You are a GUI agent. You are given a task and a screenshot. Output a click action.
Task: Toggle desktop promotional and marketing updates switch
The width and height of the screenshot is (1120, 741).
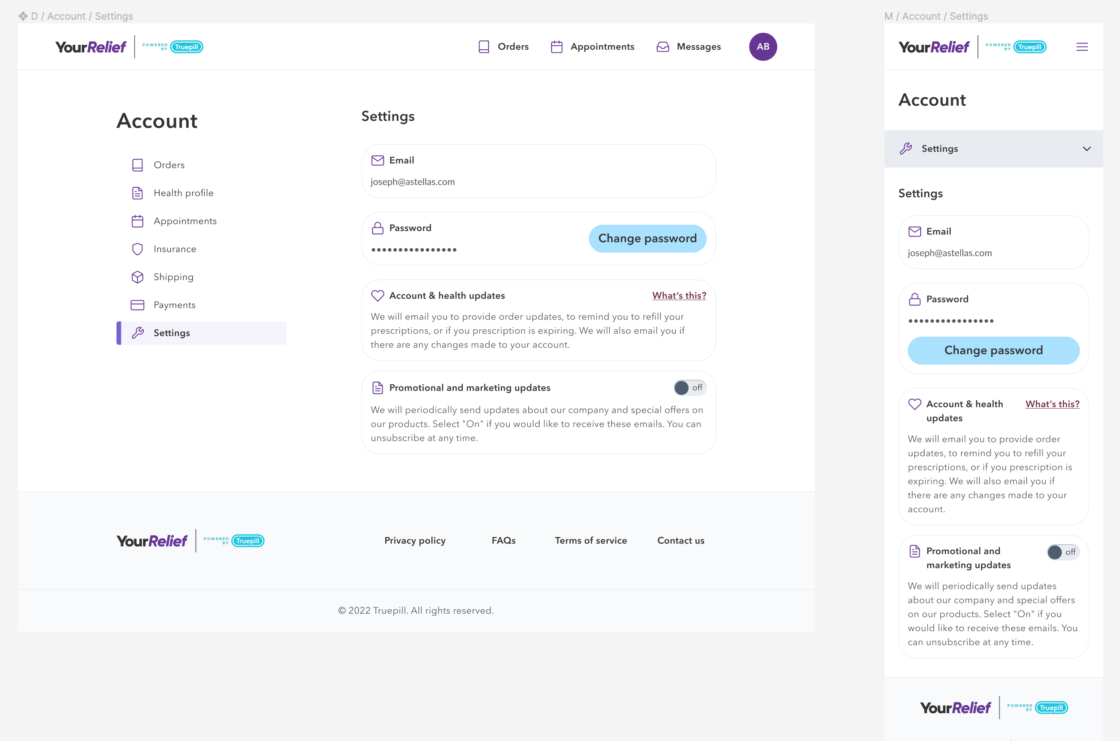(x=689, y=388)
